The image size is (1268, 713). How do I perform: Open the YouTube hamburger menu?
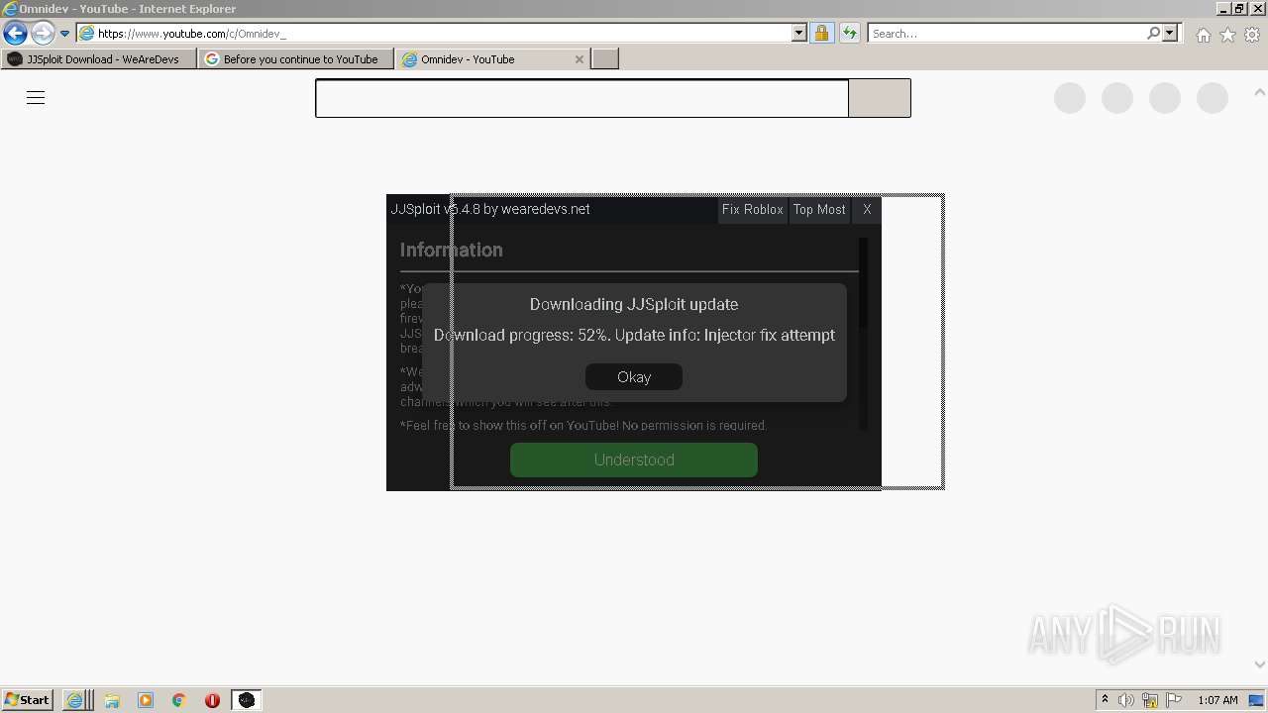tap(36, 97)
